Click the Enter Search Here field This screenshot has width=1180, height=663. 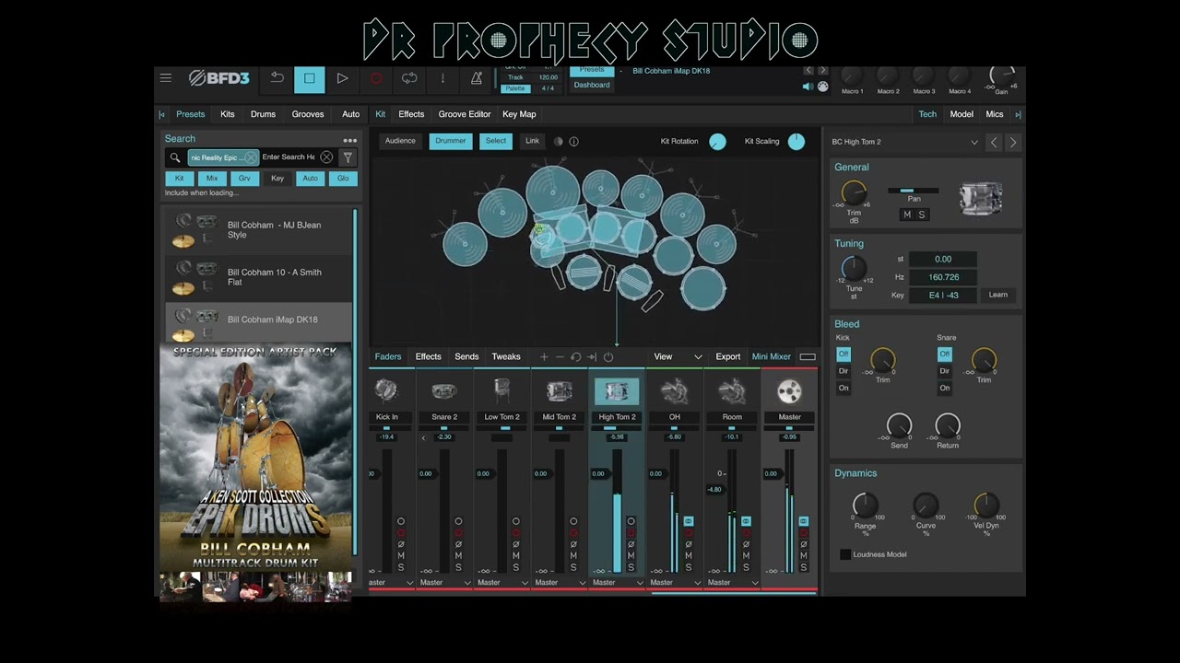coord(289,157)
